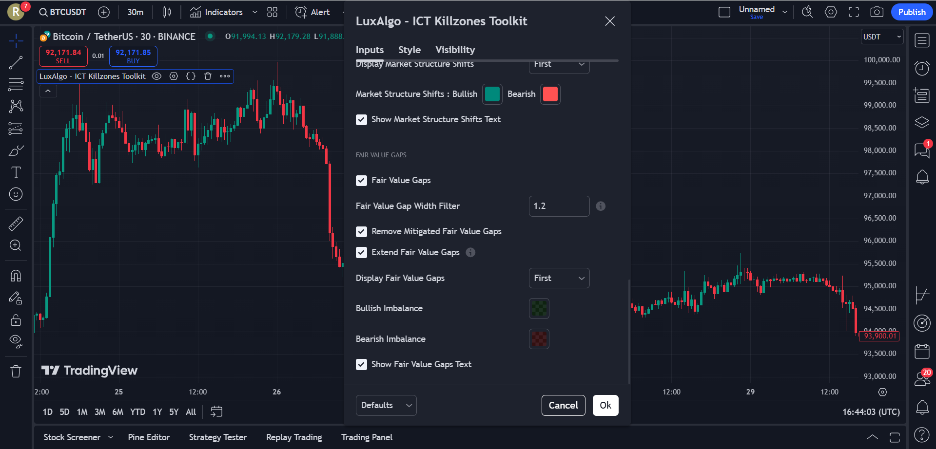
Task: Select the crosshair cursor tool
Action: (x=16, y=41)
